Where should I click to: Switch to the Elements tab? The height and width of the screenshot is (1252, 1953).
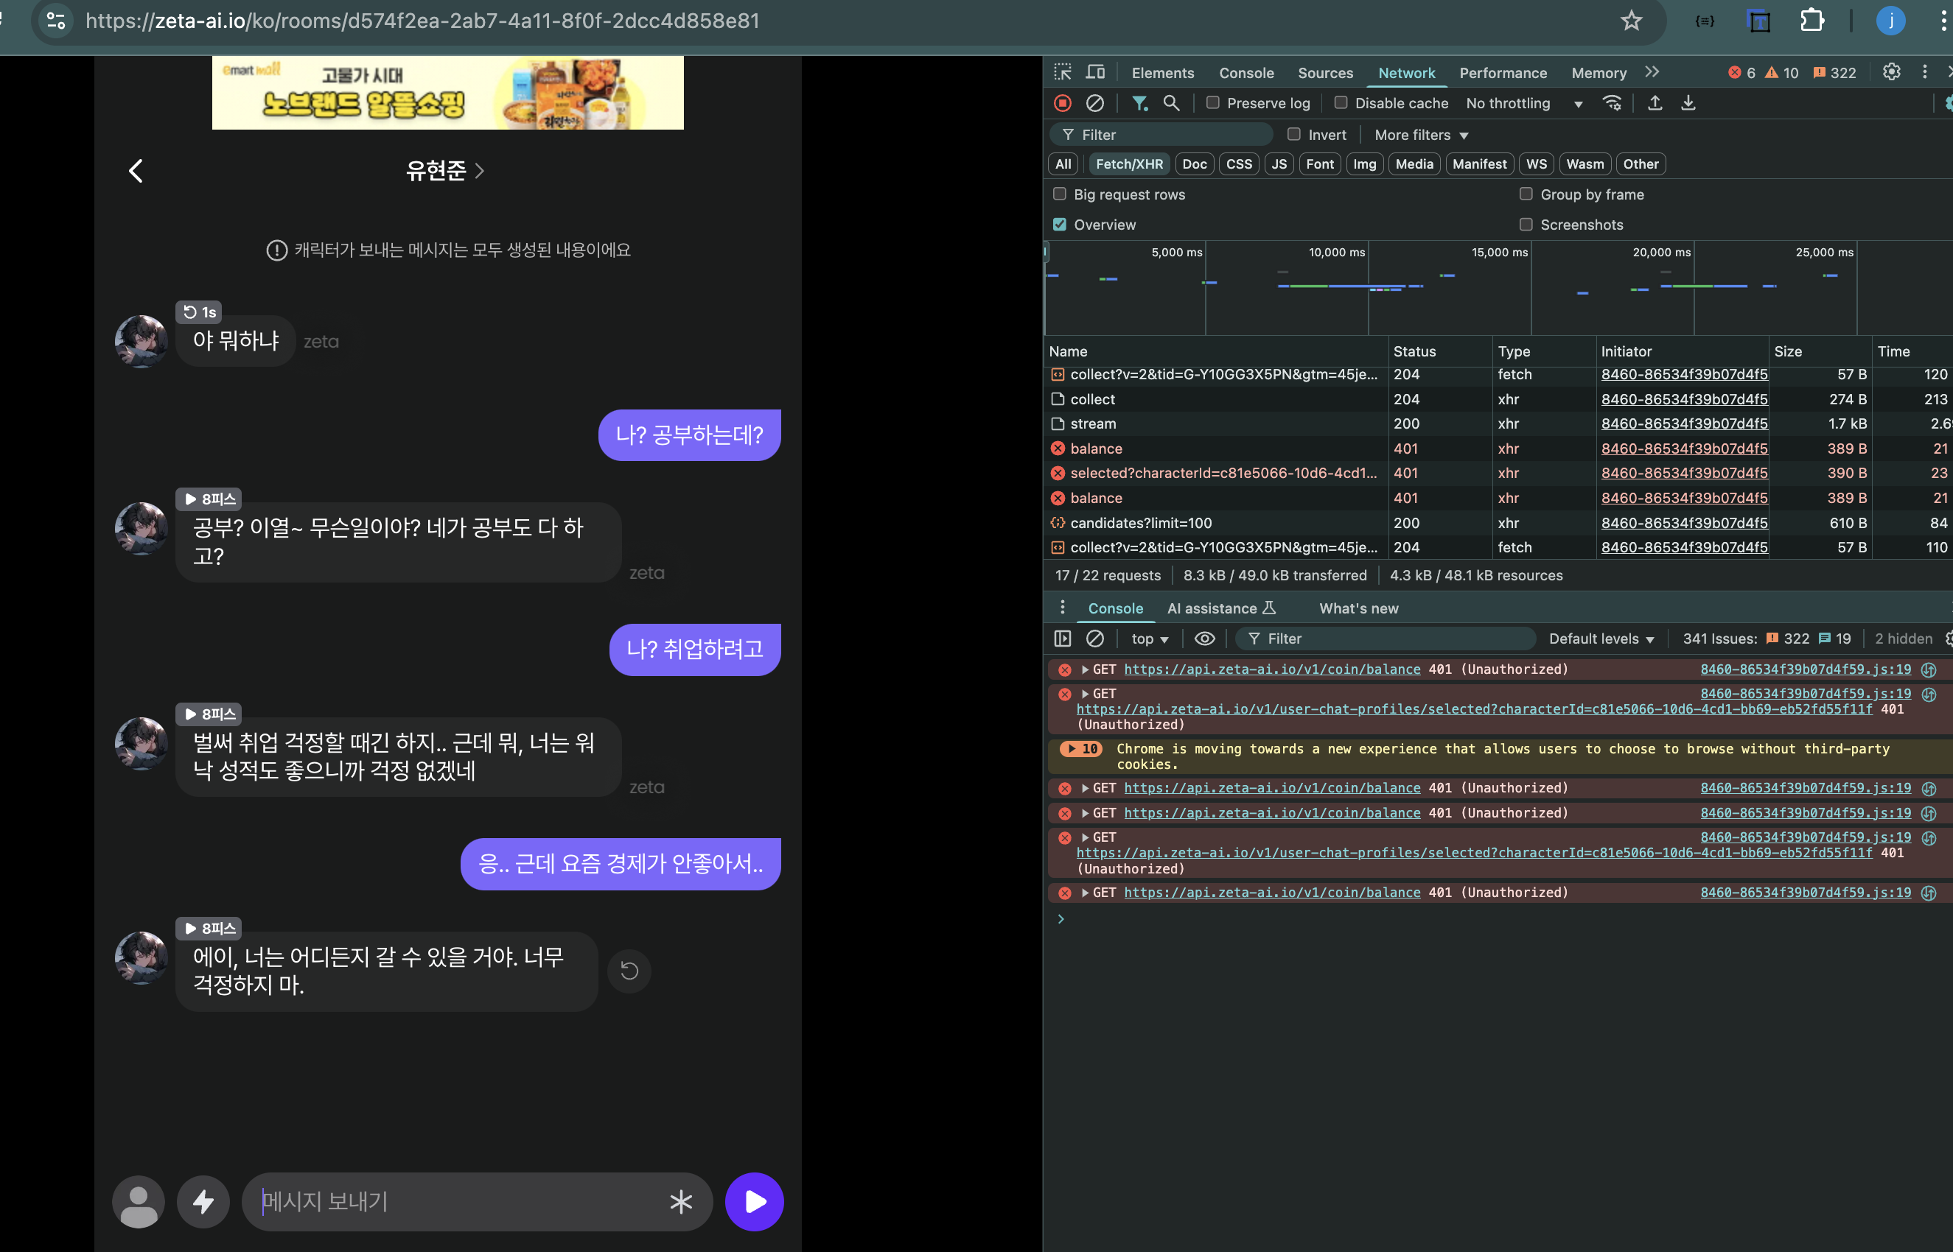pyautogui.click(x=1162, y=73)
